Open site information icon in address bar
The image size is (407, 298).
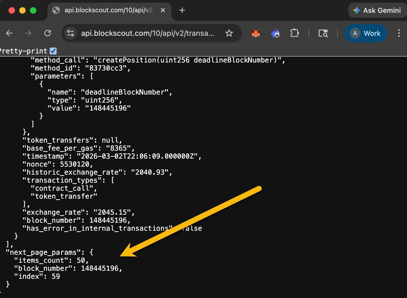71,33
